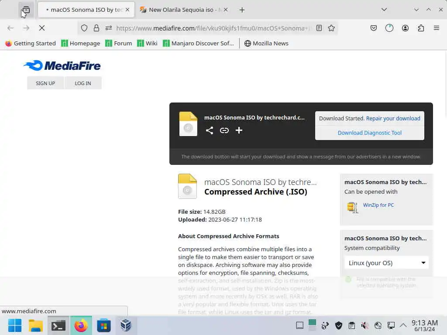Stop loading the page
This screenshot has height=335, width=447.
coord(42,28)
